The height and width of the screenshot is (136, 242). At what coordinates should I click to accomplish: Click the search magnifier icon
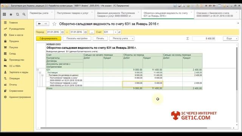pyautogui.click(x=24, y=14)
